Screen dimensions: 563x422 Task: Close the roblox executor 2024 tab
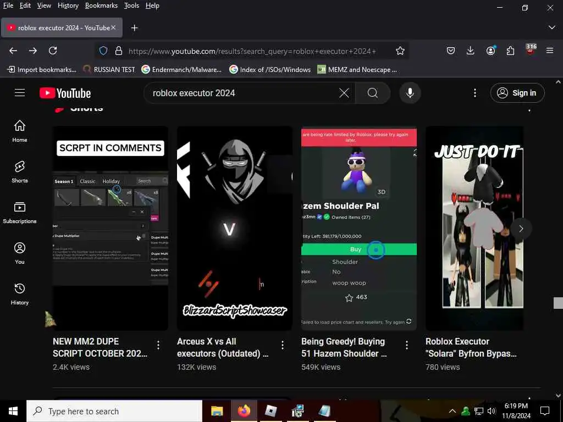113,27
